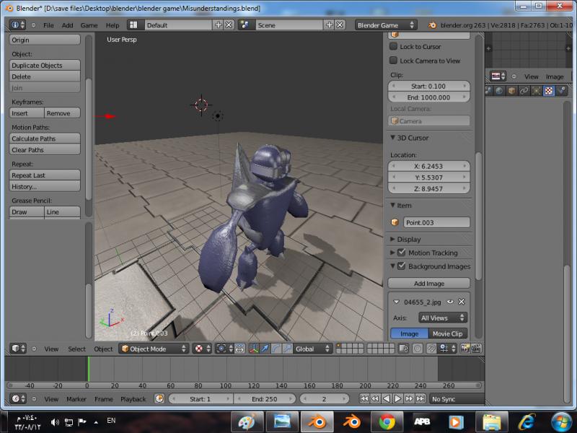577x433 pixels.
Task: Click the cursor X: 6.2453 location field
Action: (429, 166)
